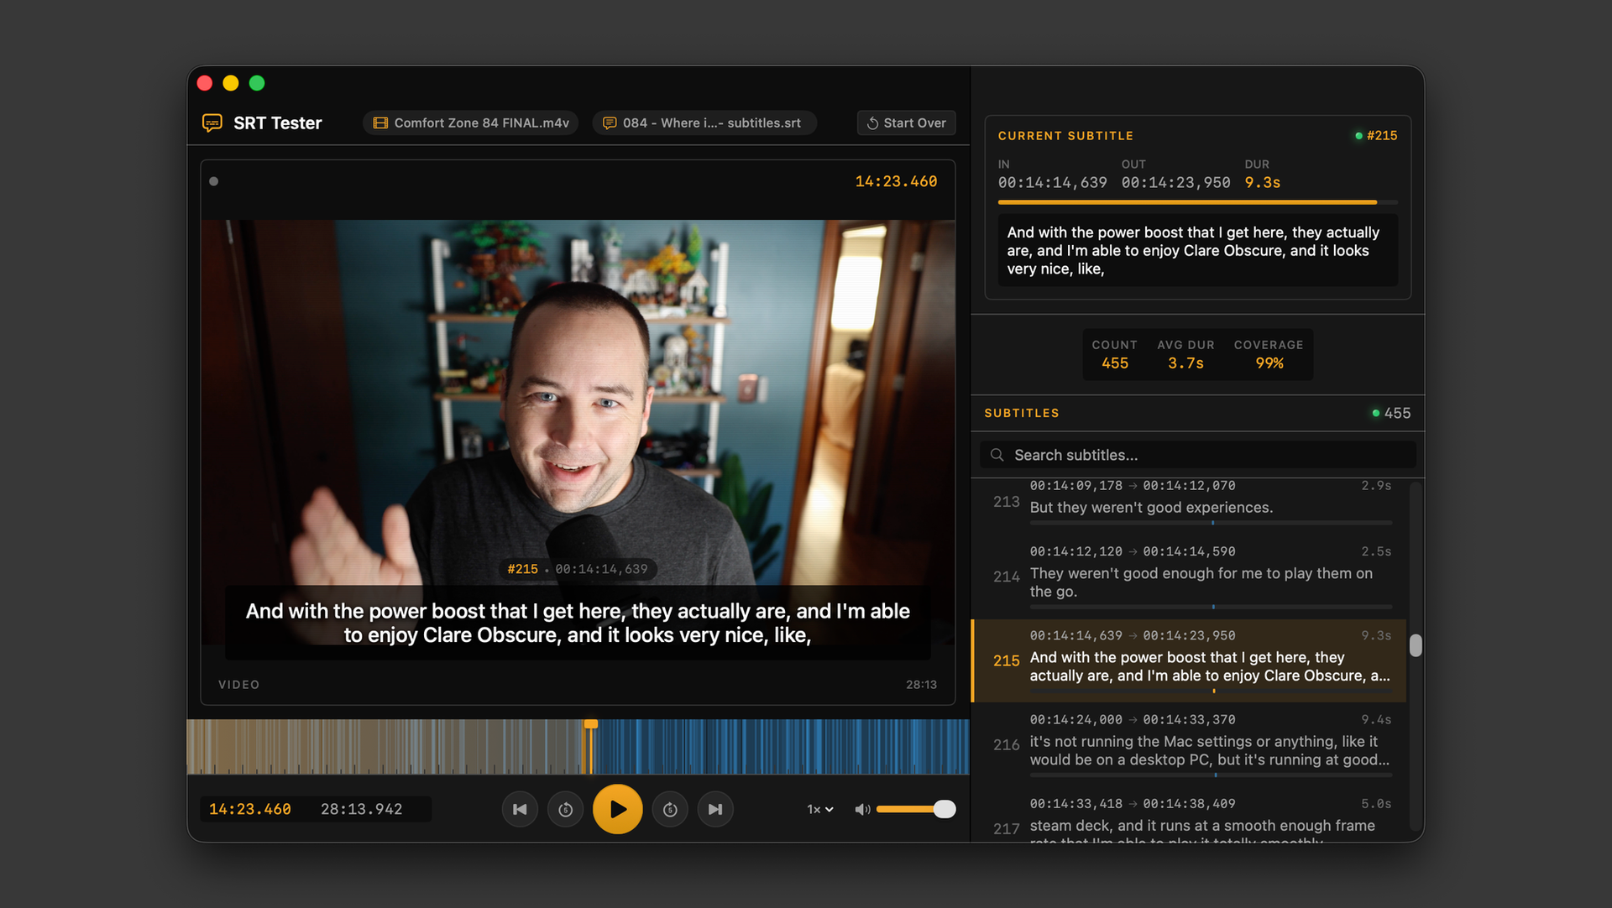Select the Comfort Zone 84 FINAL.m4v file chip

[471, 123]
